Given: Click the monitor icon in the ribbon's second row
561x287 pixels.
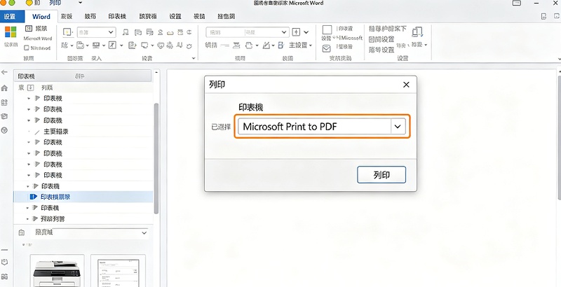Looking at the screenshot, I should pos(96,45).
